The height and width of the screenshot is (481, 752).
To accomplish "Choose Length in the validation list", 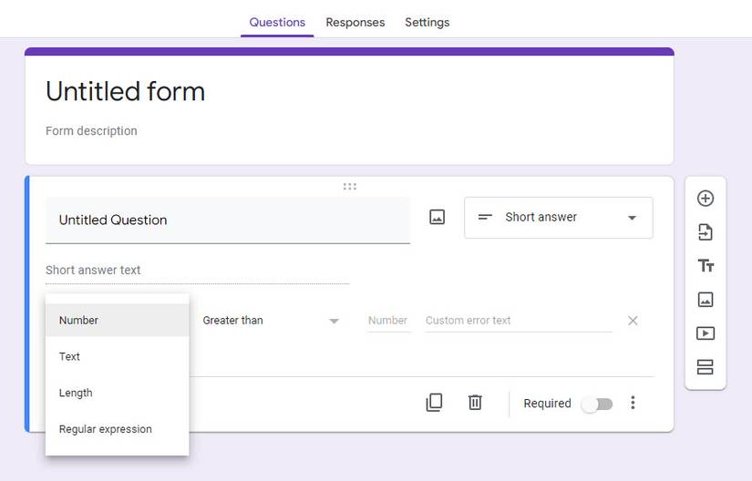I will pos(76,393).
